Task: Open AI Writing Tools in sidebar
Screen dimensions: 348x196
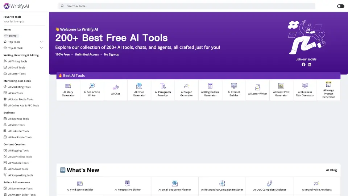Action: (x=17, y=61)
